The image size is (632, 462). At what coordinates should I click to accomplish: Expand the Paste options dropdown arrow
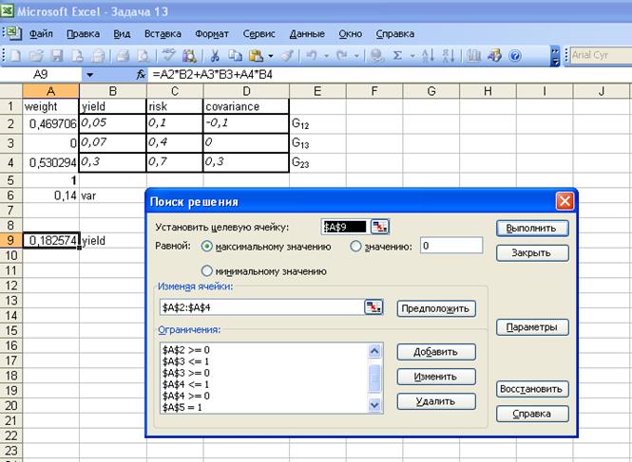(x=270, y=56)
